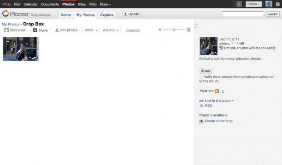Click the Organize toolbar button
Image resolution: width=282 pixels, height=165 pixels.
click(x=132, y=30)
